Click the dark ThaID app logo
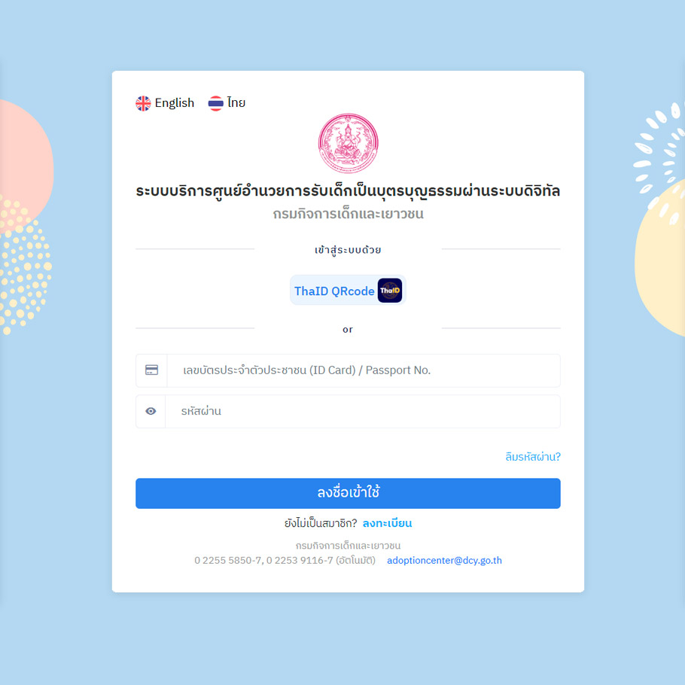 pos(390,291)
